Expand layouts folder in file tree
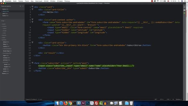The width and height of the screenshot is (188, 106). 1,35
